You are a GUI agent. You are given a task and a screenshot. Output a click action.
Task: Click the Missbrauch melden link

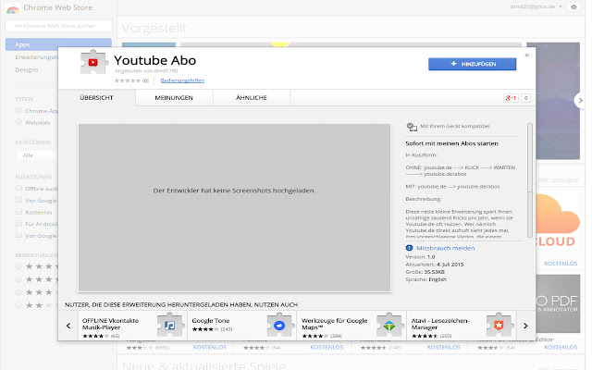446,248
